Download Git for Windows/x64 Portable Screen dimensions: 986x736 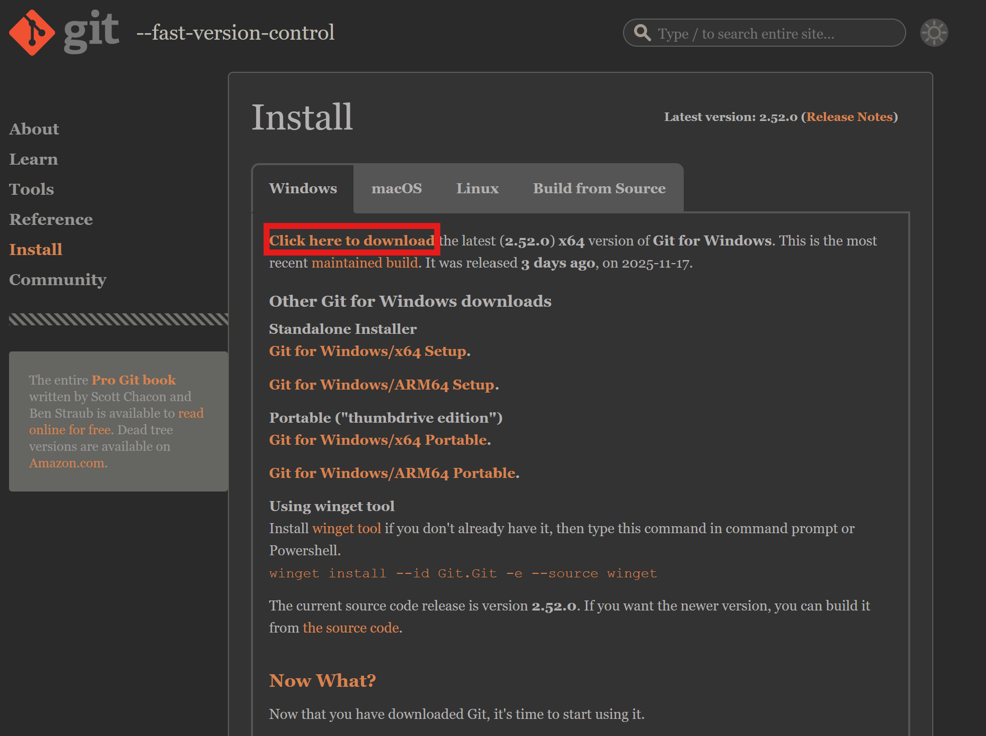coord(379,440)
